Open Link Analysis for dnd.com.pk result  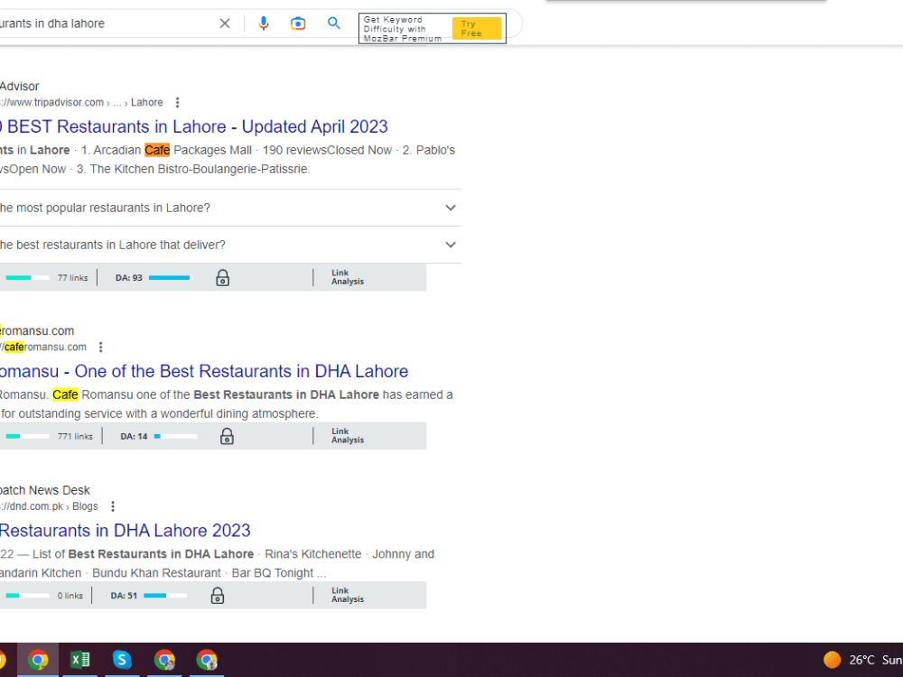click(348, 595)
